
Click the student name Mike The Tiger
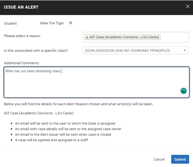tap(52, 23)
